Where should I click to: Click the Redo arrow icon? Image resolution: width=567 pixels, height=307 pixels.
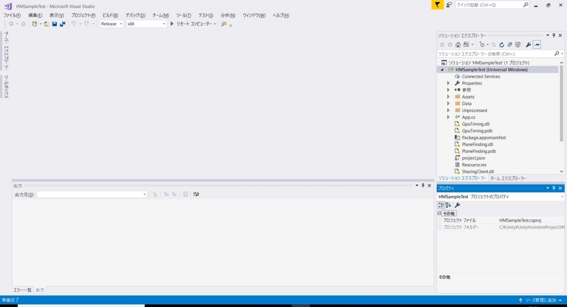(86, 24)
